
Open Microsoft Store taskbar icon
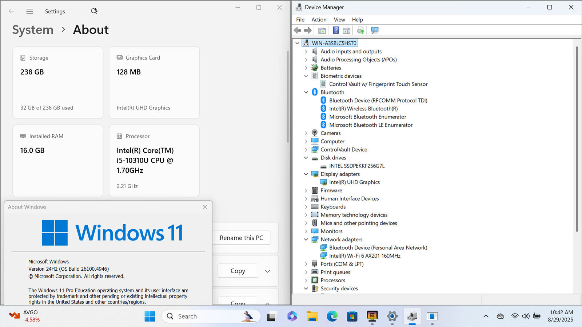[x=352, y=316]
